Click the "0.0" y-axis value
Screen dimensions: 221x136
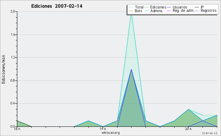click(13, 126)
